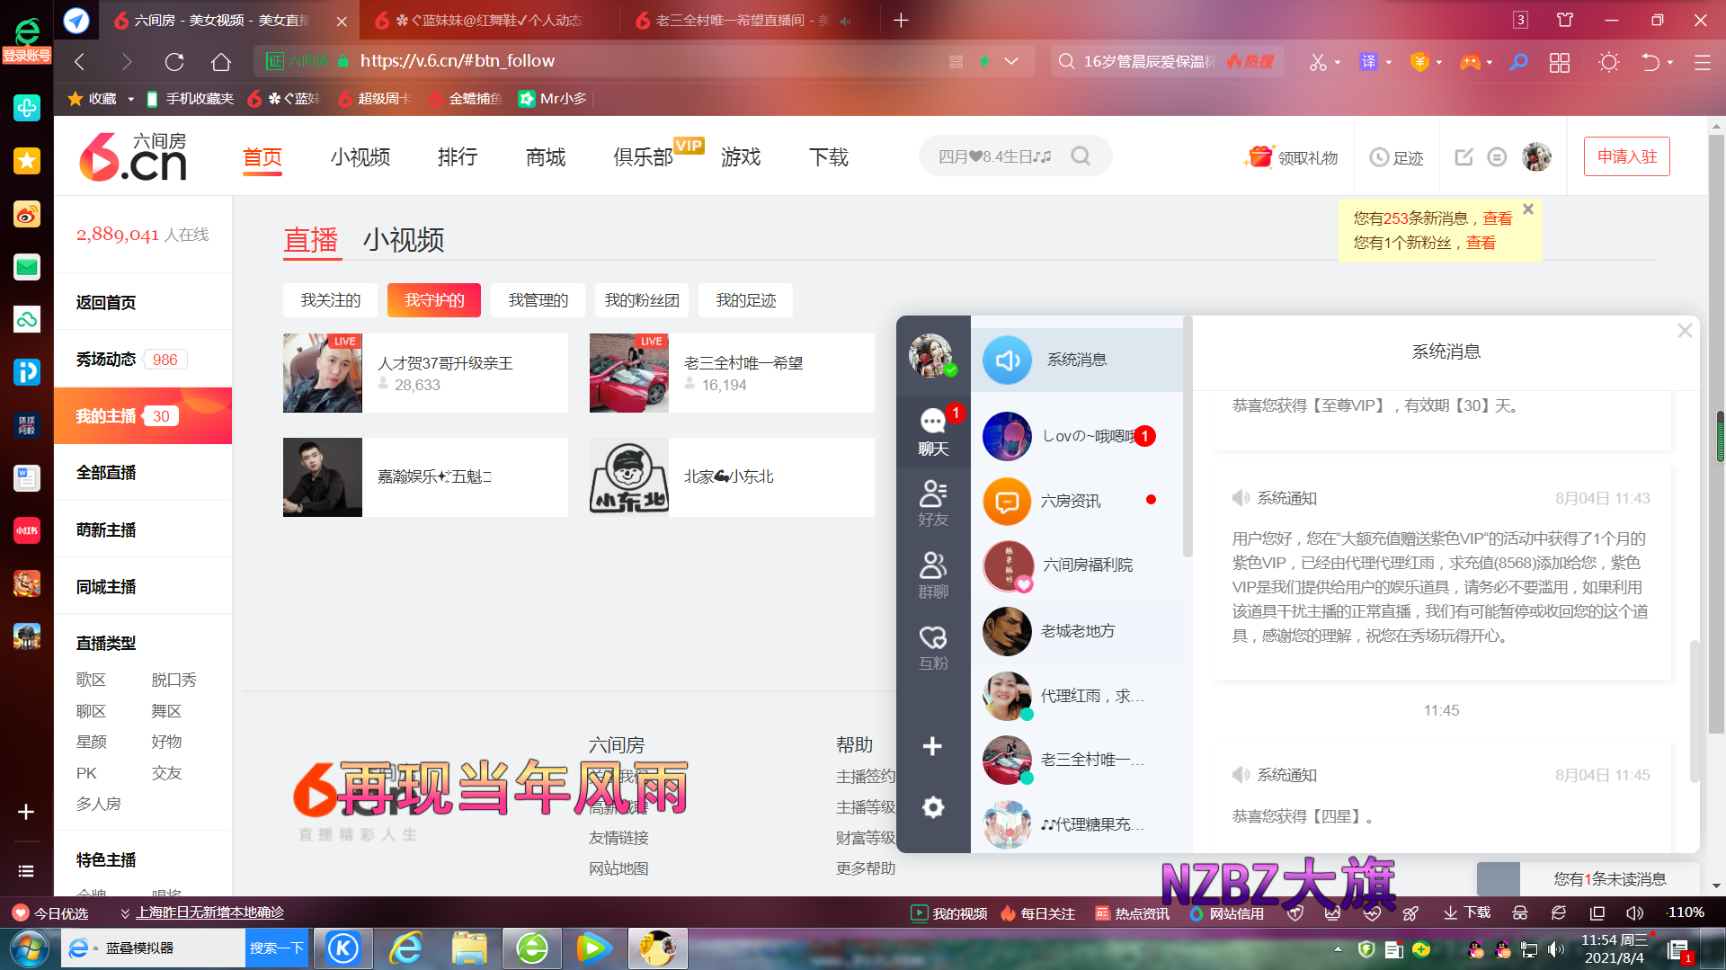Image resolution: width=1726 pixels, height=970 pixels.
Task: Open user avatar in site header
Action: [1536, 157]
